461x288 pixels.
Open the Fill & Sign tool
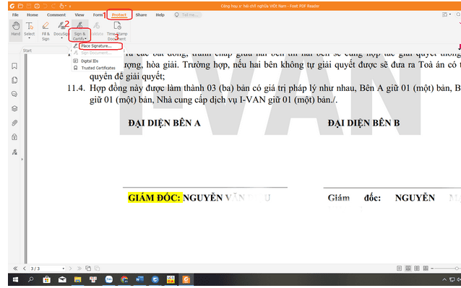pos(46,31)
